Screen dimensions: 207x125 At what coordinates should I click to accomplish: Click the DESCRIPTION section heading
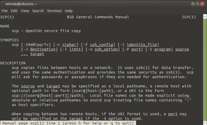click(x=13, y=63)
